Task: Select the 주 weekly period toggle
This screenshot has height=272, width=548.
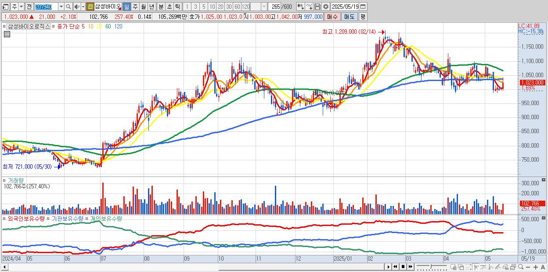Action: [135, 7]
